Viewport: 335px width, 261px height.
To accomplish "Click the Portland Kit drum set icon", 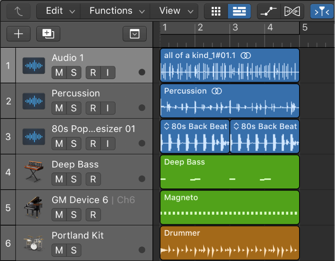I will tap(34, 243).
